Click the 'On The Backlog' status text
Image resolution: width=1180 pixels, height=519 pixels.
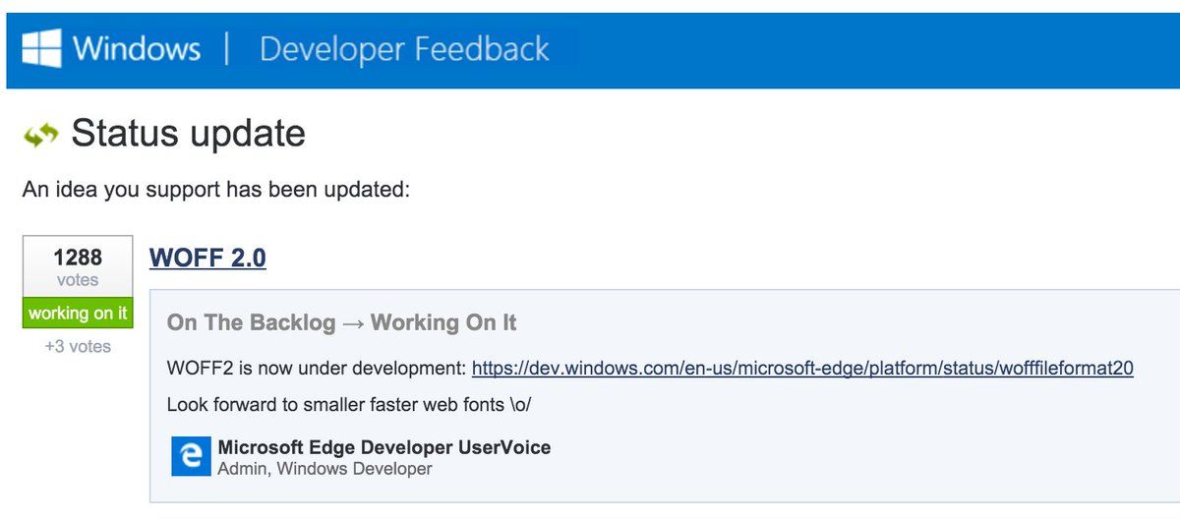(251, 322)
